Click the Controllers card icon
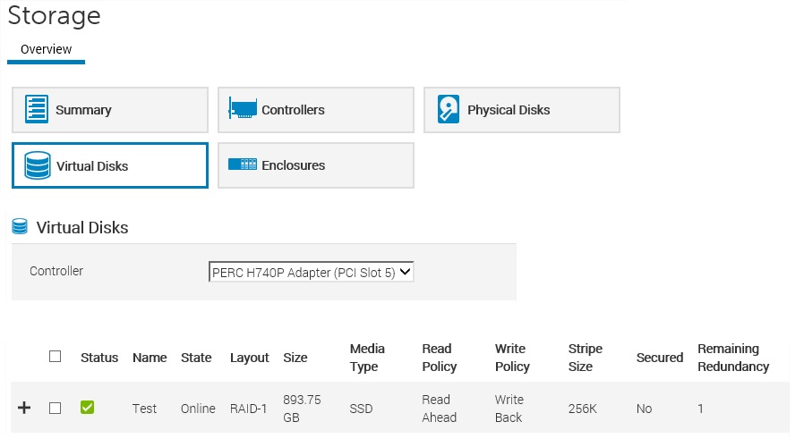This screenshot has width=804, height=447. tap(243, 109)
